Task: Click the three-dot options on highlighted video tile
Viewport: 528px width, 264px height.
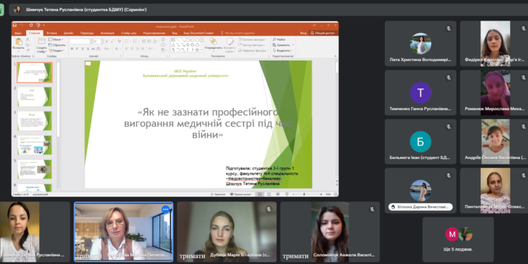Action: click(165, 209)
